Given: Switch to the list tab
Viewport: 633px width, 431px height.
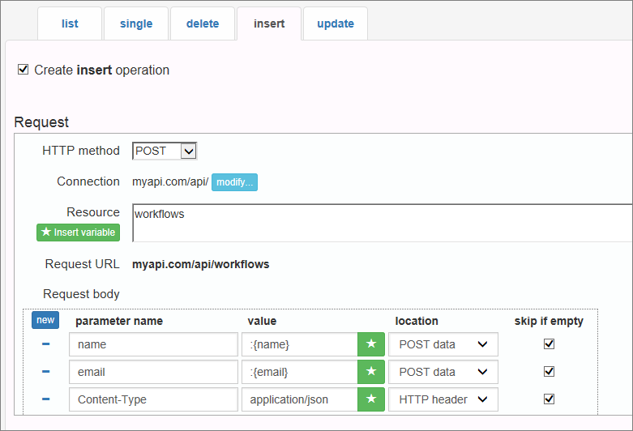Looking at the screenshot, I should click(x=70, y=23).
